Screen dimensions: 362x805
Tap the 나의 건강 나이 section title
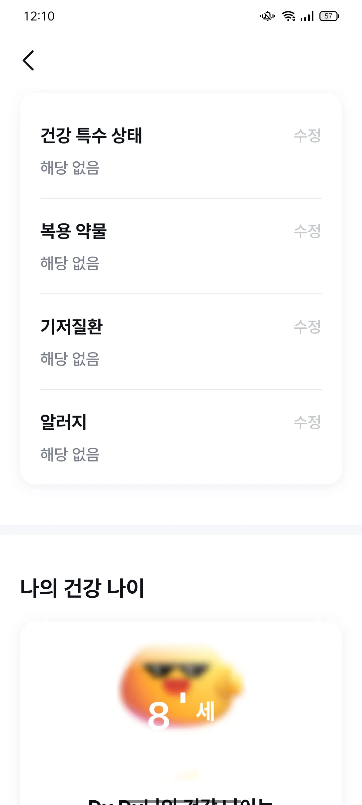(x=82, y=588)
